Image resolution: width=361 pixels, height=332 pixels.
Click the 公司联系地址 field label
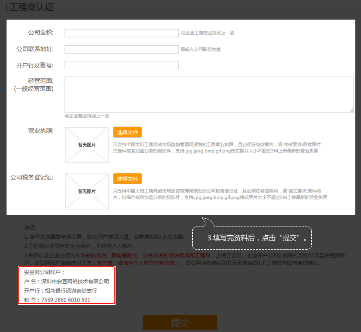coord(34,49)
